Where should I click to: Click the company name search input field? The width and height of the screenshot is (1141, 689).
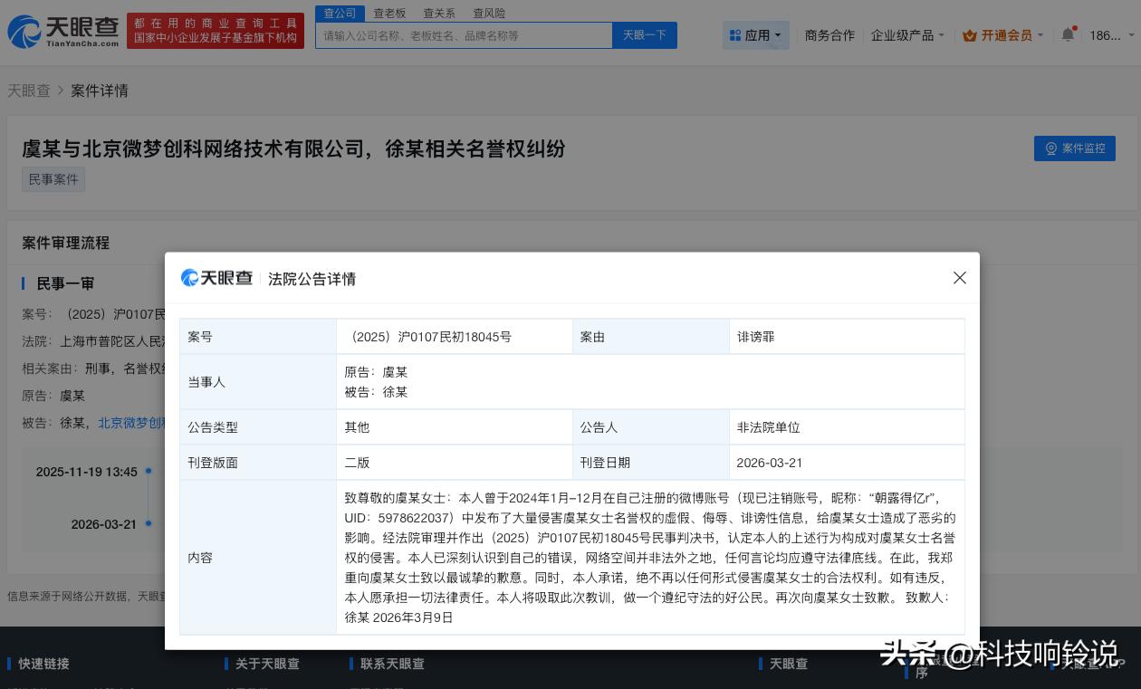pyautogui.click(x=464, y=34)
